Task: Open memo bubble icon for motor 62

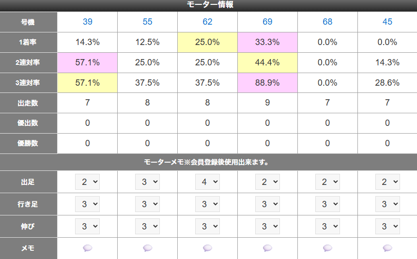Action: click(207, 248)
